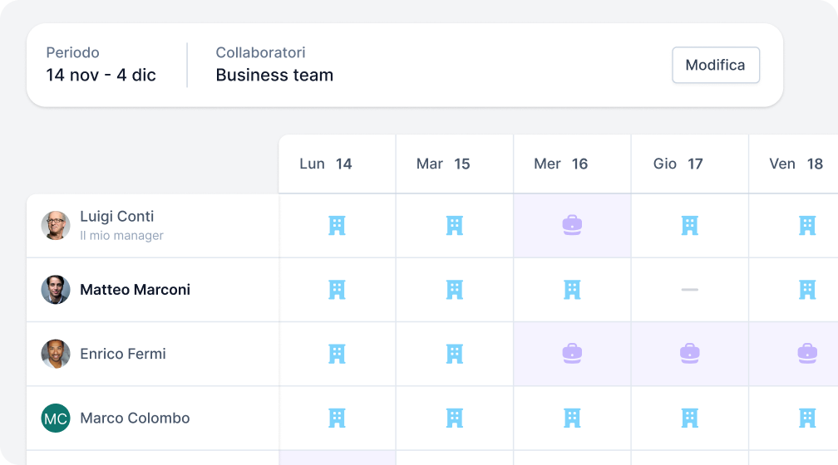This screenshot has width=838, height=465.
Task: Click Enrico Fermi's briefcase icon on Gio 17
Action: pos(689,354)
